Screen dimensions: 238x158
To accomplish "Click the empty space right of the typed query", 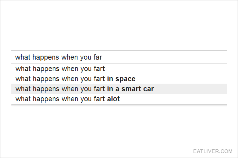I will pos(165,57).
